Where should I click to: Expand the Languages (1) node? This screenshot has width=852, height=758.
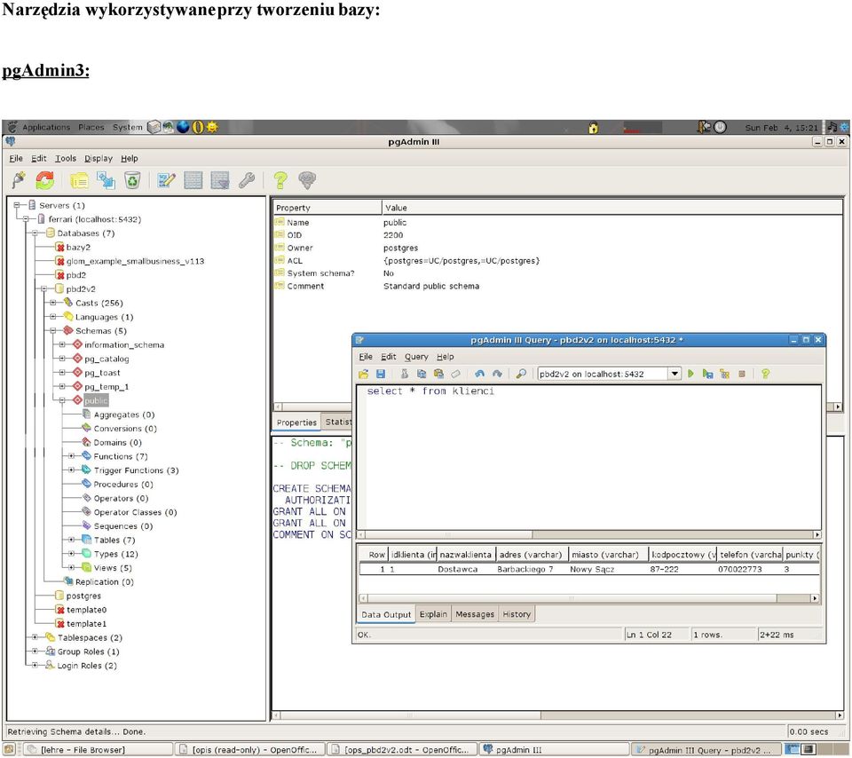click(52, 317)
